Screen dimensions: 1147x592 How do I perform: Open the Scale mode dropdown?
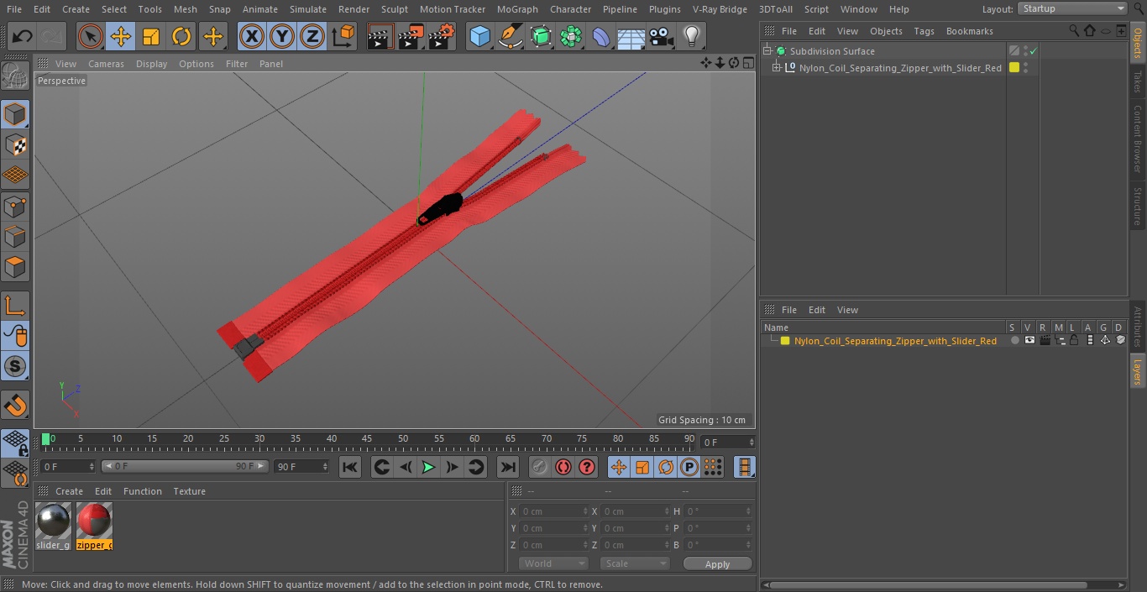click(x=635, y=563)
